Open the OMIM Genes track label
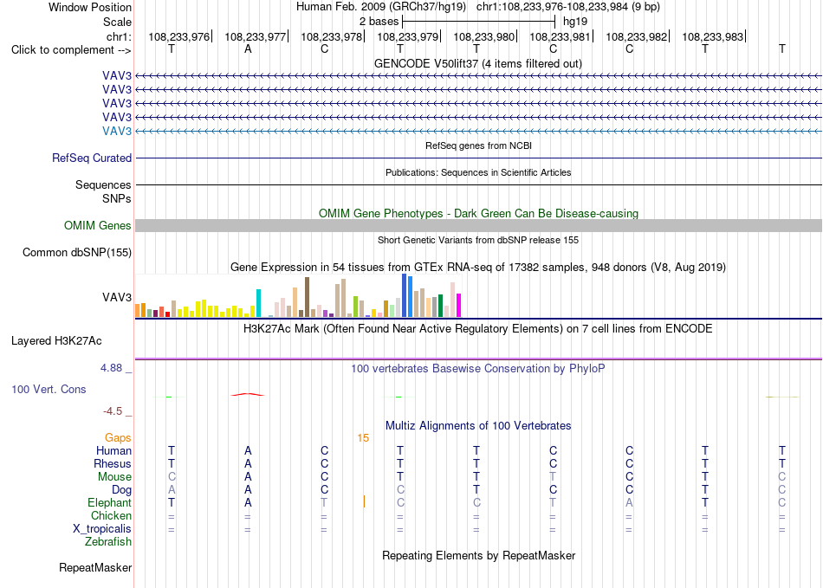This screenshot has width=823, height=588. (98, 225)
